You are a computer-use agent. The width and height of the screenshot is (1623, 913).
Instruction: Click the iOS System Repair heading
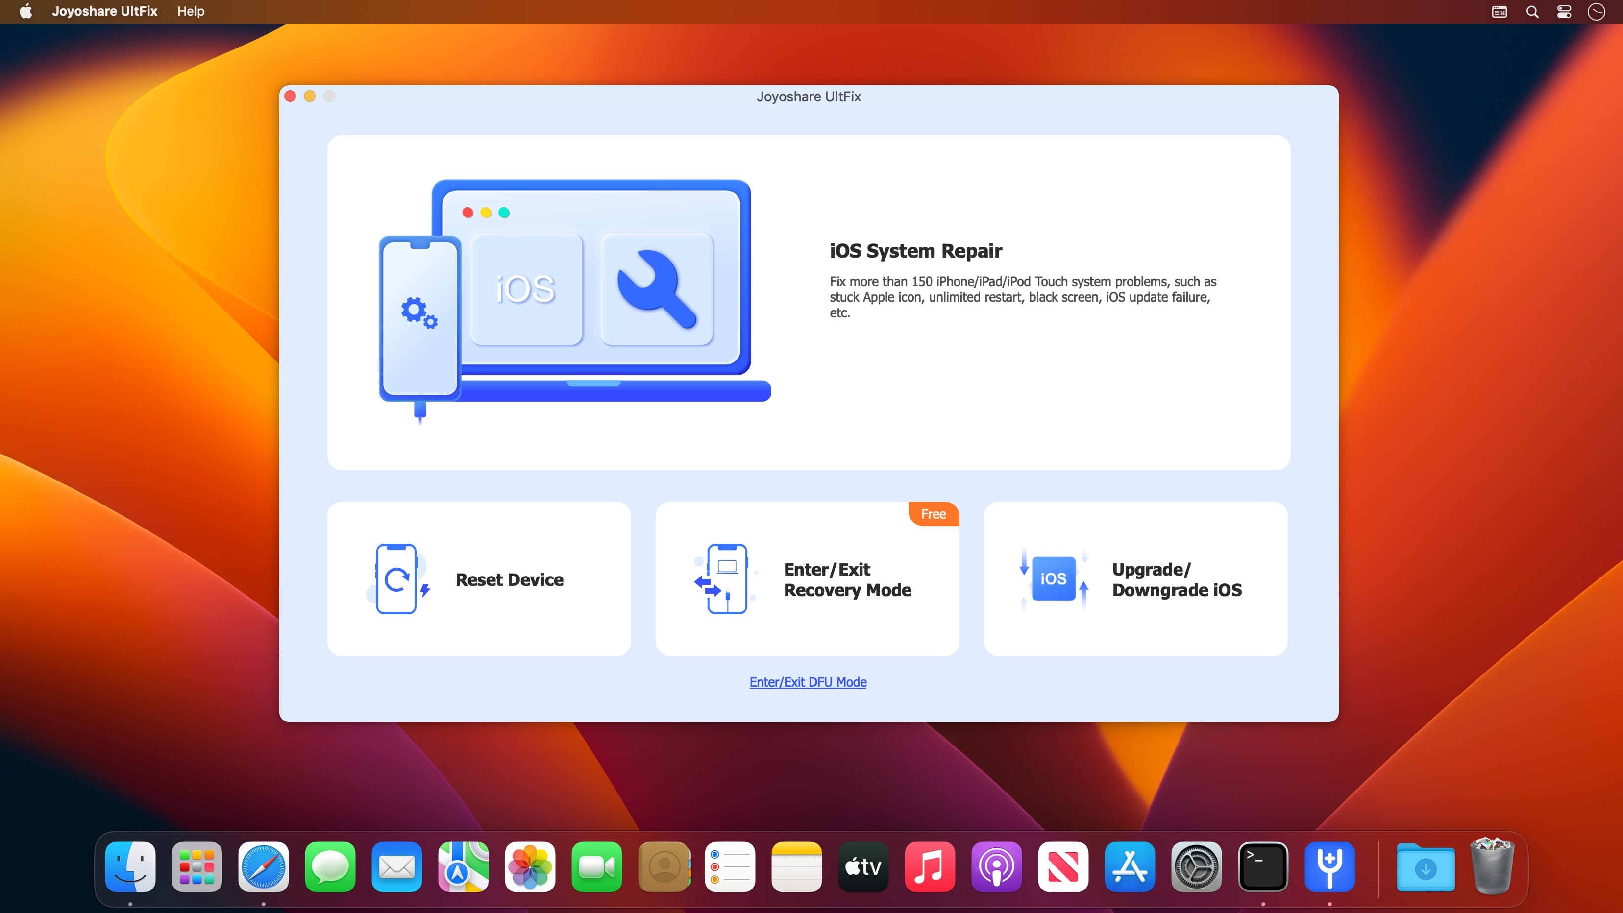click(x=915, y=251)
